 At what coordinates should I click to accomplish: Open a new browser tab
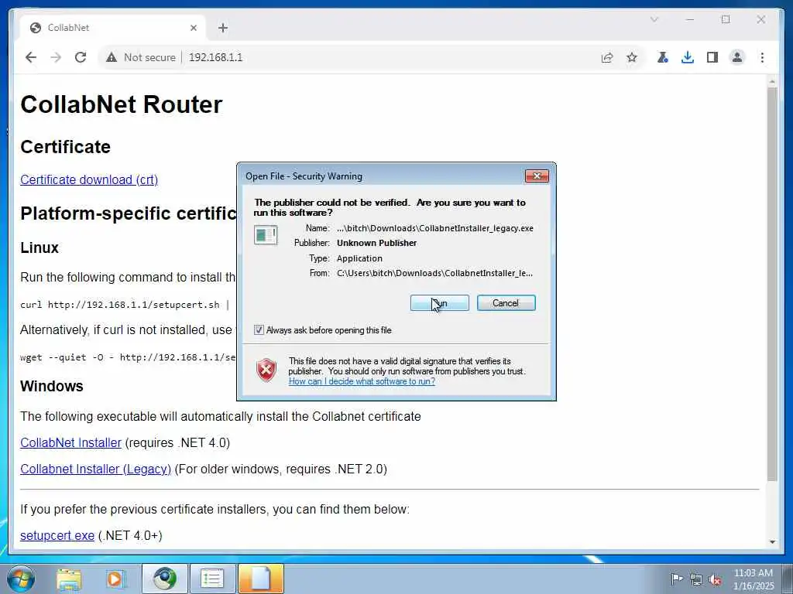[x=223, y=28]
